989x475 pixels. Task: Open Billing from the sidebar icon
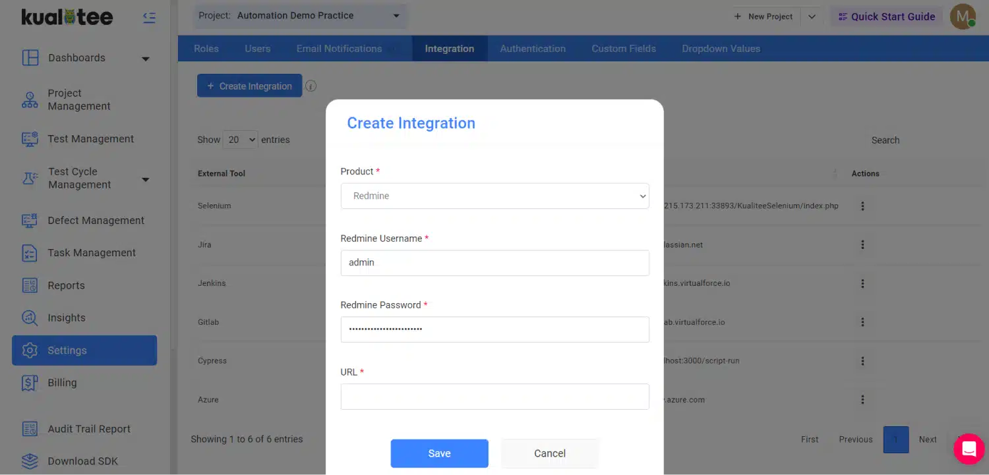tap(30, 383)
